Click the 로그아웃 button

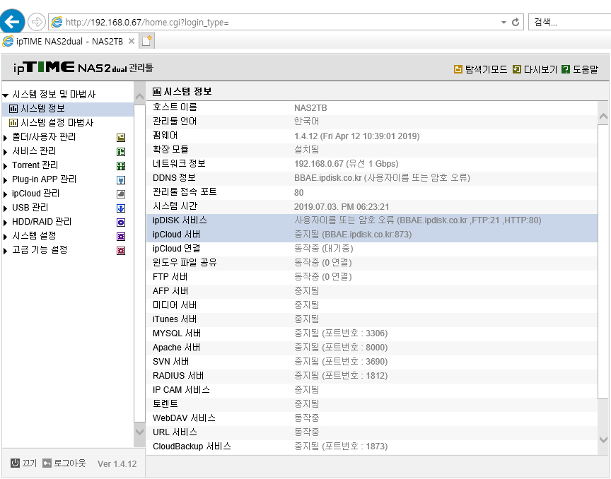64,463
